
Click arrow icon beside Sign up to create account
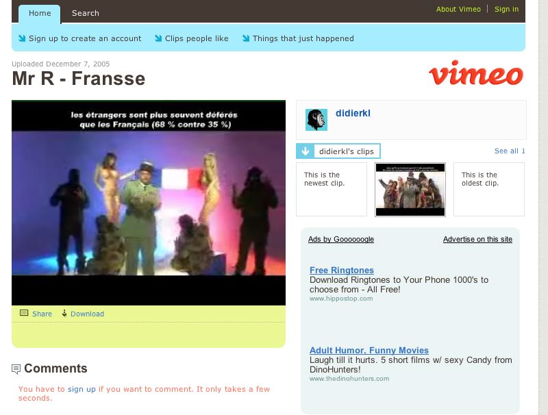point(22,38)
